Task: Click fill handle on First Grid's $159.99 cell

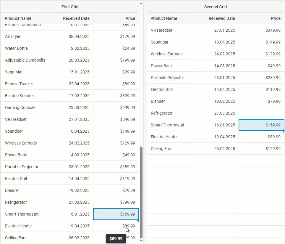Action: (x=138, y=220)
